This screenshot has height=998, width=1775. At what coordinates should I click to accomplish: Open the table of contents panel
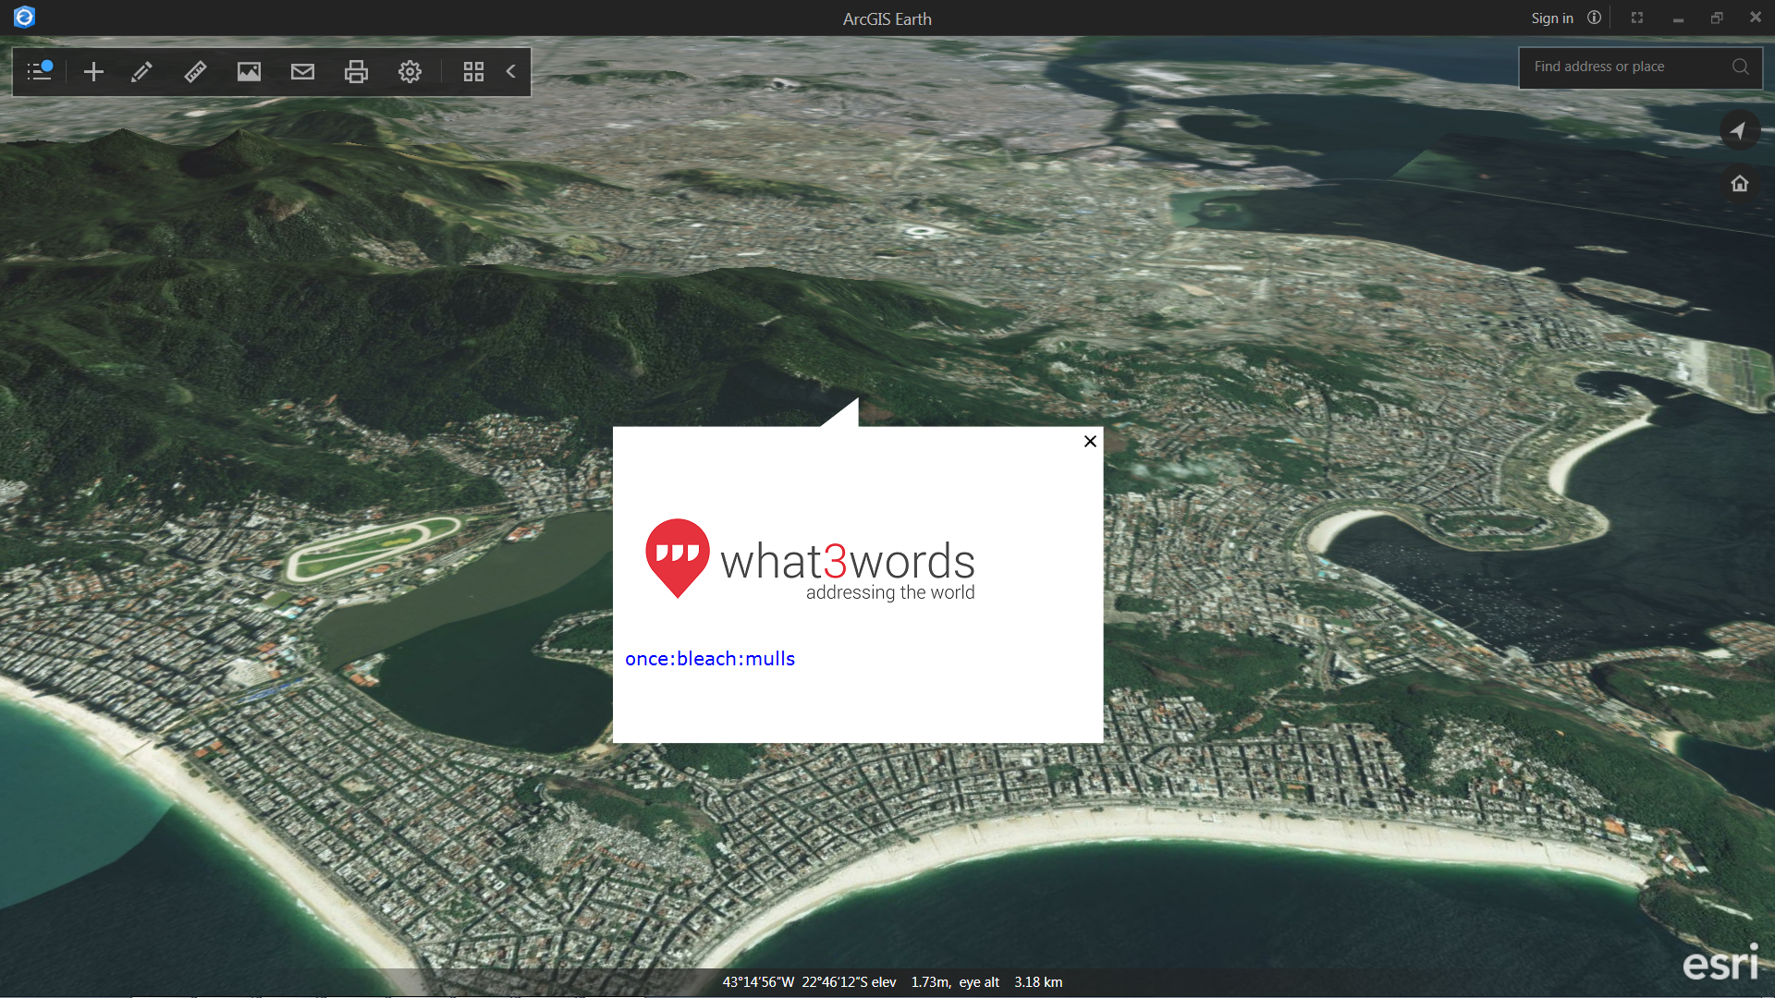tap(40, 71)
